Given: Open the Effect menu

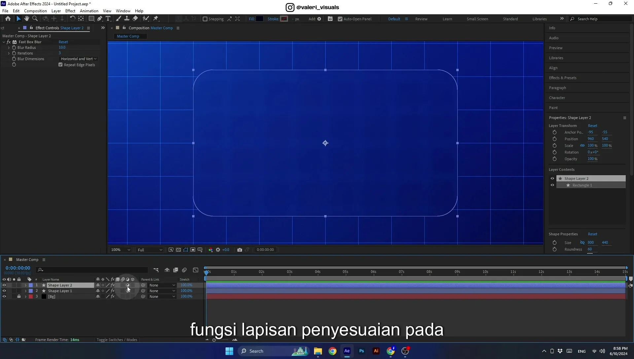Looking at the screenshot, I should pos(70,11).
